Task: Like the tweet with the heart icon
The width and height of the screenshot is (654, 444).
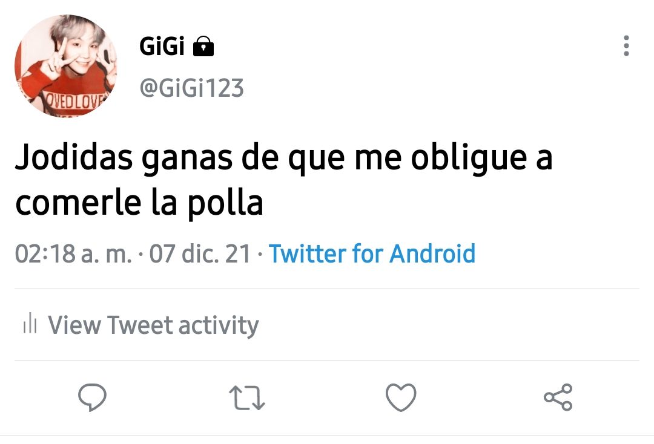Action: [x=401, y=397]
